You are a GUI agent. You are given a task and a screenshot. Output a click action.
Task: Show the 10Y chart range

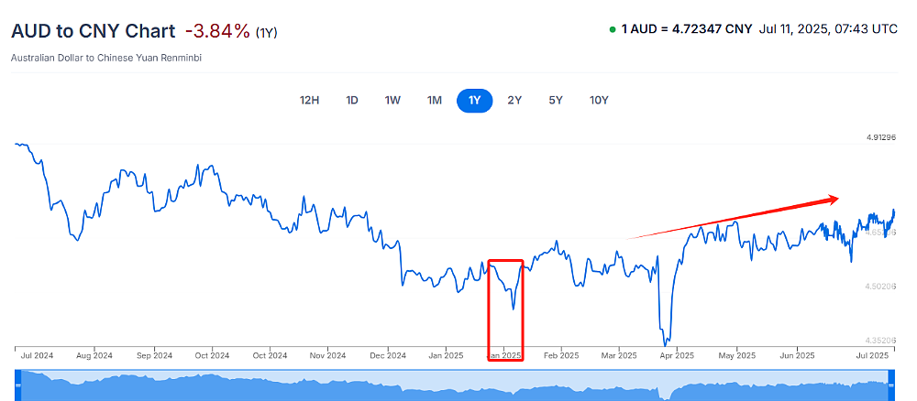(x=599, y=101)
